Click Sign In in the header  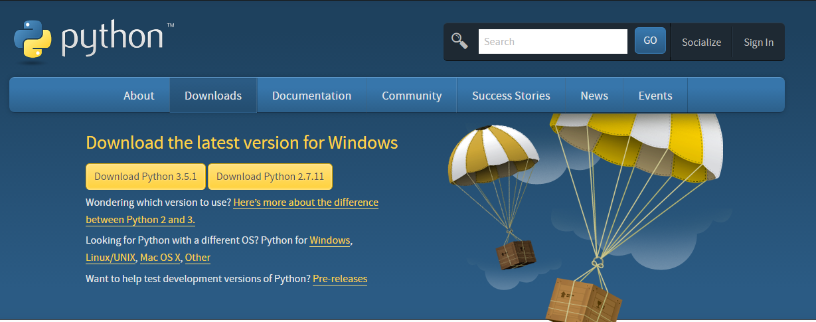point(758,42)
